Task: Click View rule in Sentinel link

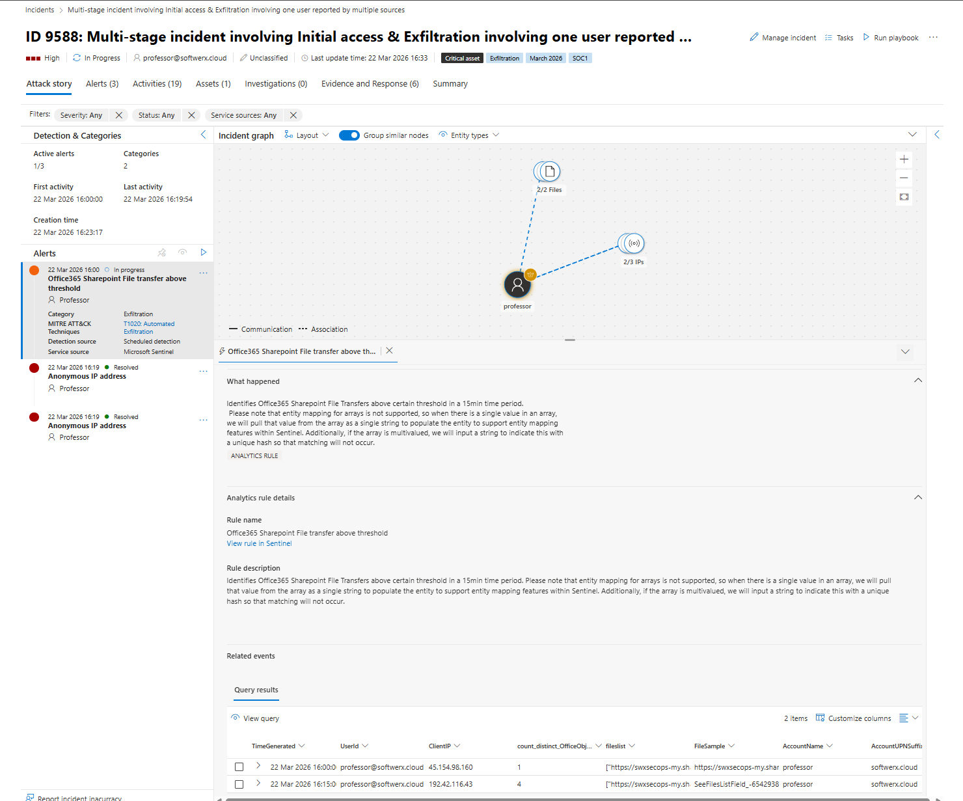Action: [x=259, y=543]
